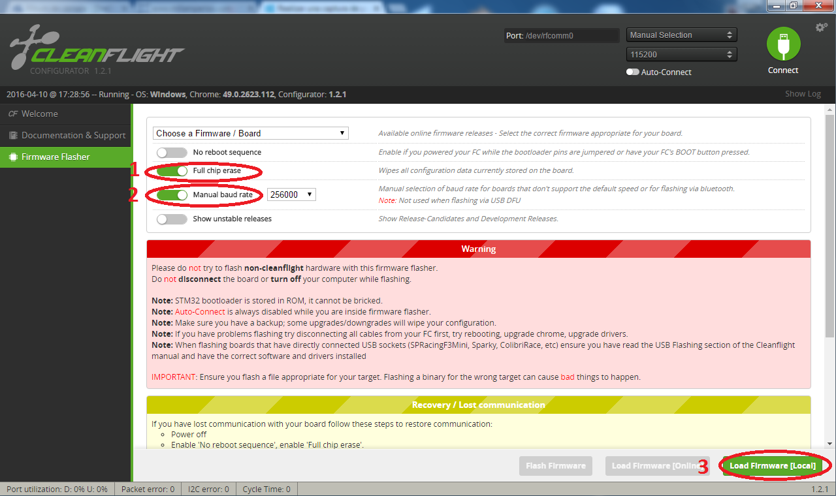
Task: Click the Port input field
Action: [x=570, y=36]
